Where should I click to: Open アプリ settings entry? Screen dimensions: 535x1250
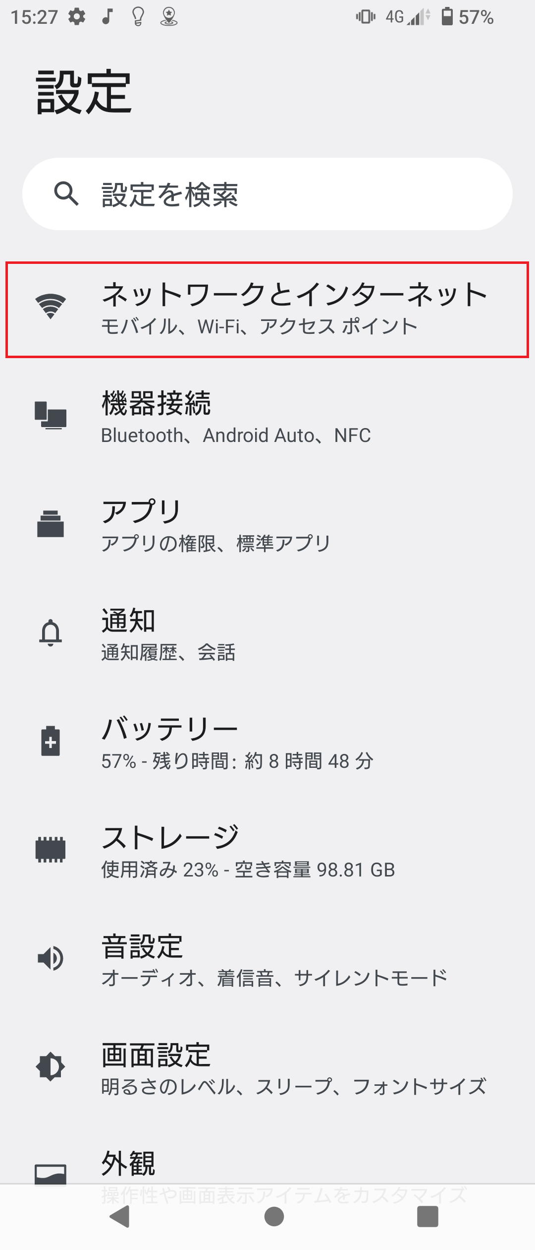[x=267, y=527]
